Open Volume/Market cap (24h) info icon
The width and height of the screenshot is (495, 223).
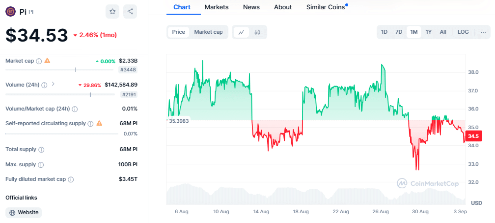click(x=75, y=109)
